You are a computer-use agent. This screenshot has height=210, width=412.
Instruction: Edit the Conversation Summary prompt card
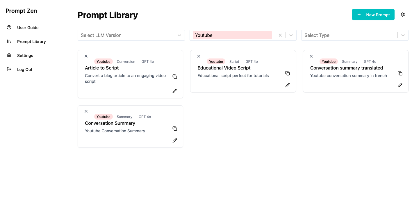(175, 140)
